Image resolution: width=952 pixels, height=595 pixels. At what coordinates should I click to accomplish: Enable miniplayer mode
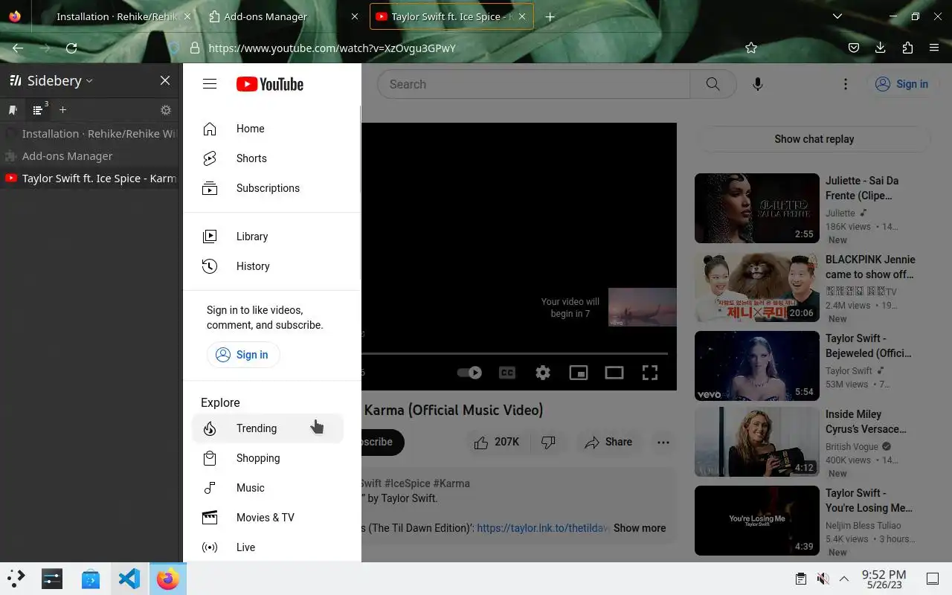pos(579,373)
